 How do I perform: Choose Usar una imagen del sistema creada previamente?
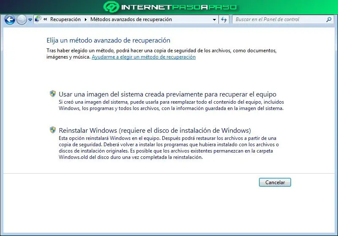pyautogui.click(x=167, y=94)
